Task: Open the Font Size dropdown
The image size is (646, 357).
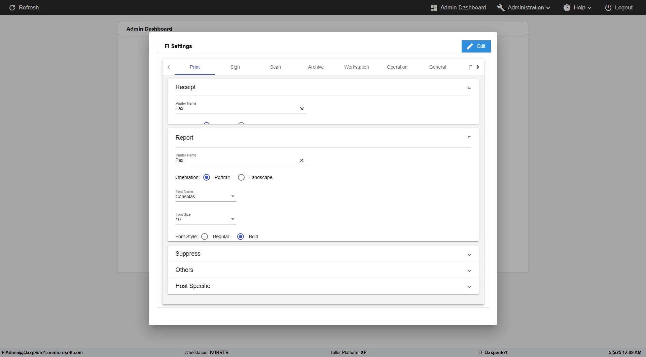Action: (206, 219)
